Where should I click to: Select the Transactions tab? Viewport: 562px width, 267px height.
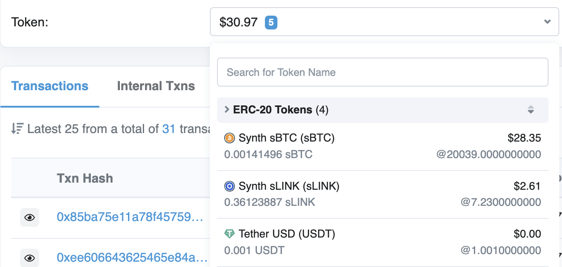point(50,86)
